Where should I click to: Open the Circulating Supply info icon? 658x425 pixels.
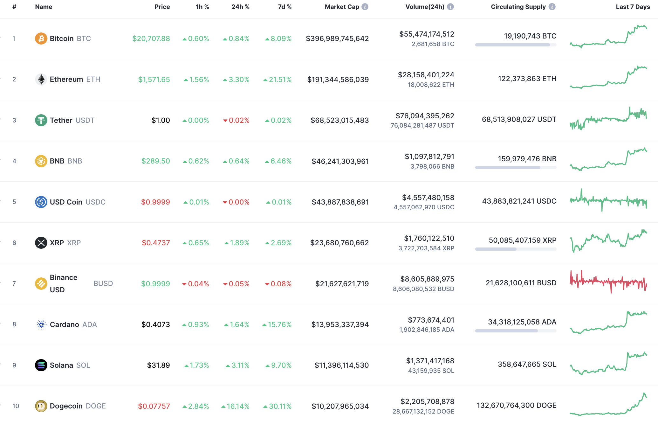pos(552,6)
